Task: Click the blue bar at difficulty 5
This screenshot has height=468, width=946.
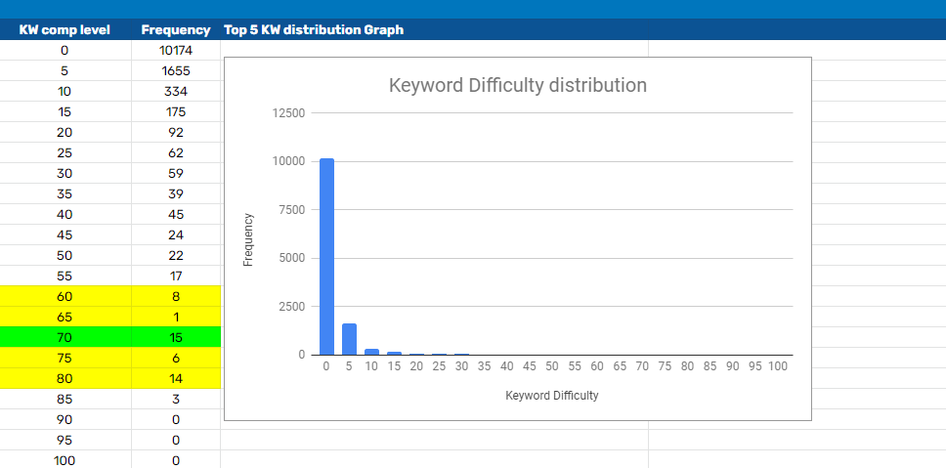Action: pyautogui.click(x=350, y=339)
